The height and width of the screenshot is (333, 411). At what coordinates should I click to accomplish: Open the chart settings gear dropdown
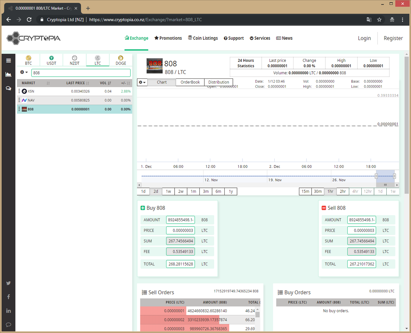click(142, 82)
